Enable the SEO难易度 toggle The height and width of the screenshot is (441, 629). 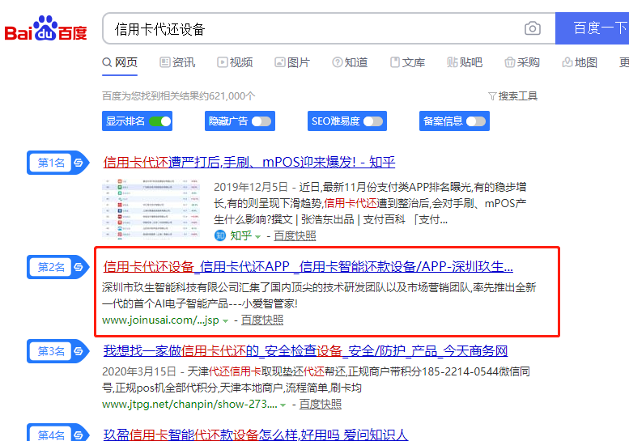(x=373, y=121)
